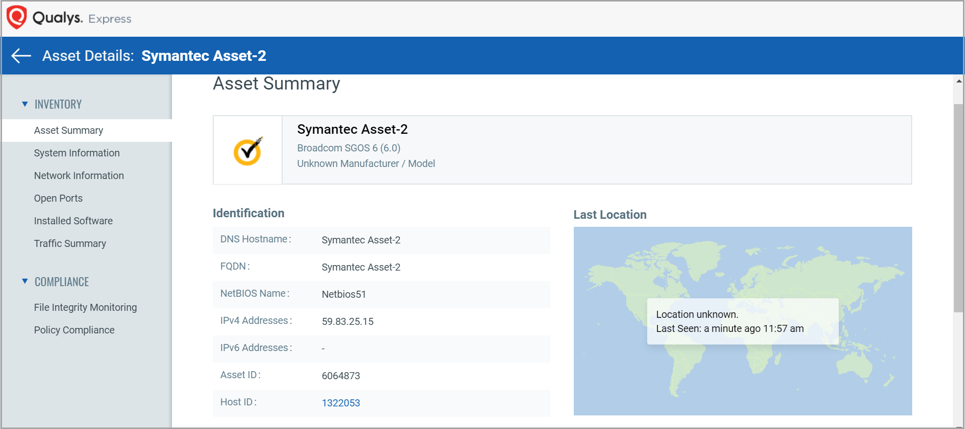Click the Identification heading
965x429 pixels.
(248, 213)
